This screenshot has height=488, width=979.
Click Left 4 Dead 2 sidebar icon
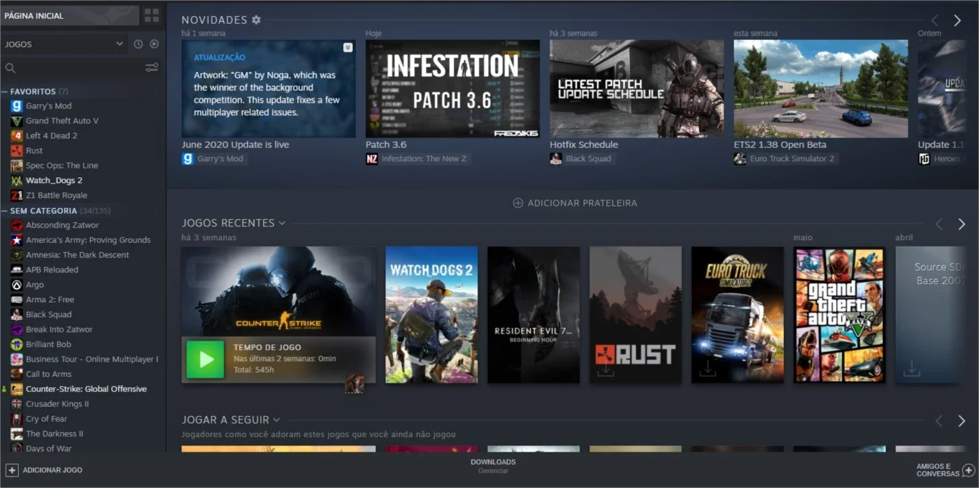[16, 135]
